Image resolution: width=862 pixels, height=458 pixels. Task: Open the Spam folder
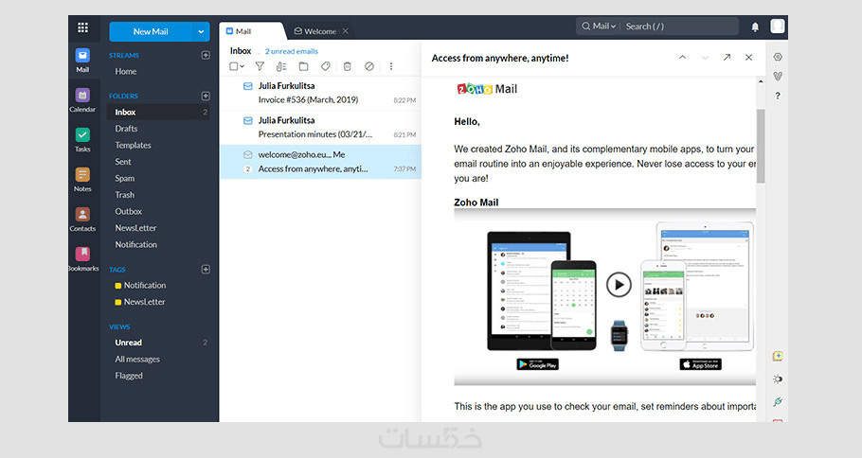click(124, 178)
